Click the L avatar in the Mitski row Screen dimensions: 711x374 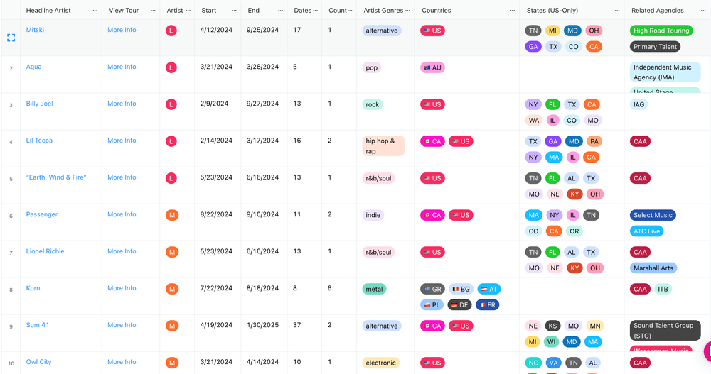click(x=171, y=31)
